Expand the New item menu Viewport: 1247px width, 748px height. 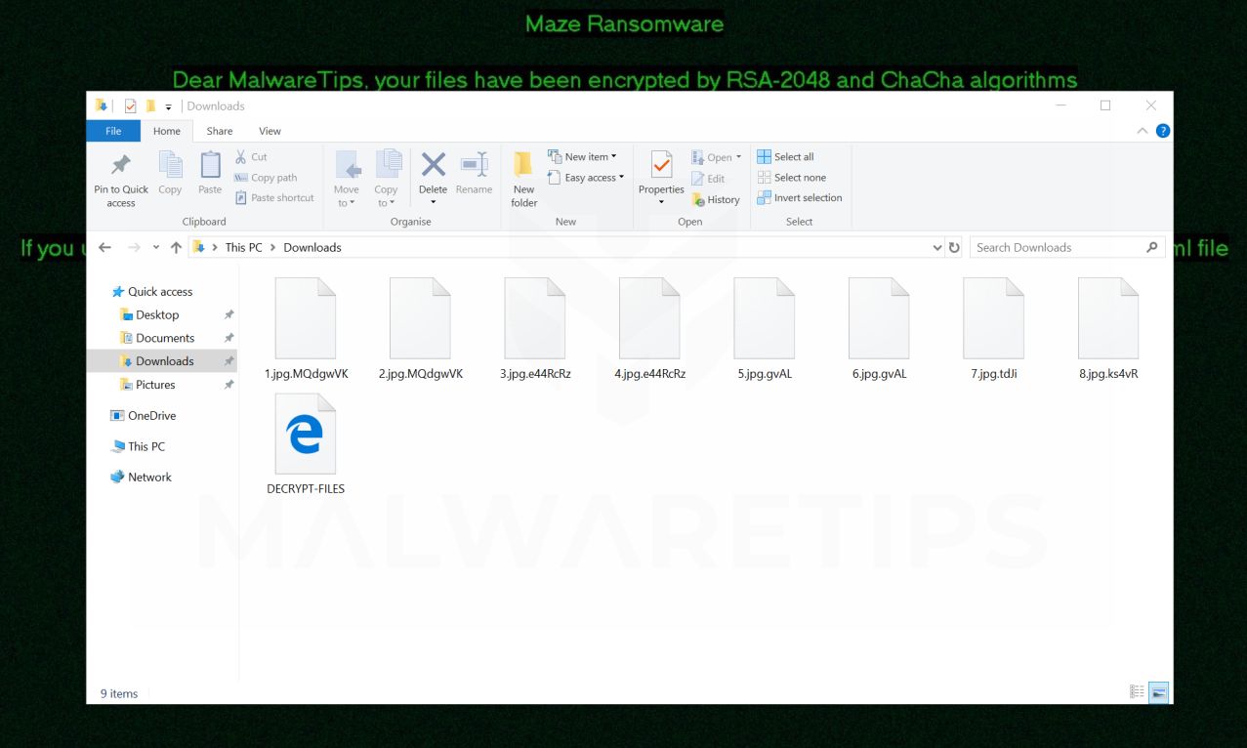pos(582,156)
